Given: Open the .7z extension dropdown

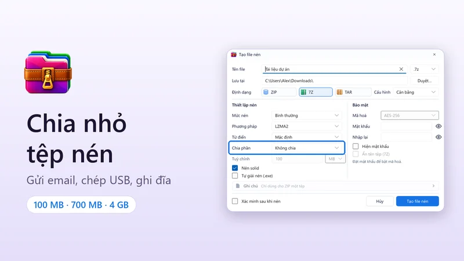Looking at the screenshot, I should point(425,69).
